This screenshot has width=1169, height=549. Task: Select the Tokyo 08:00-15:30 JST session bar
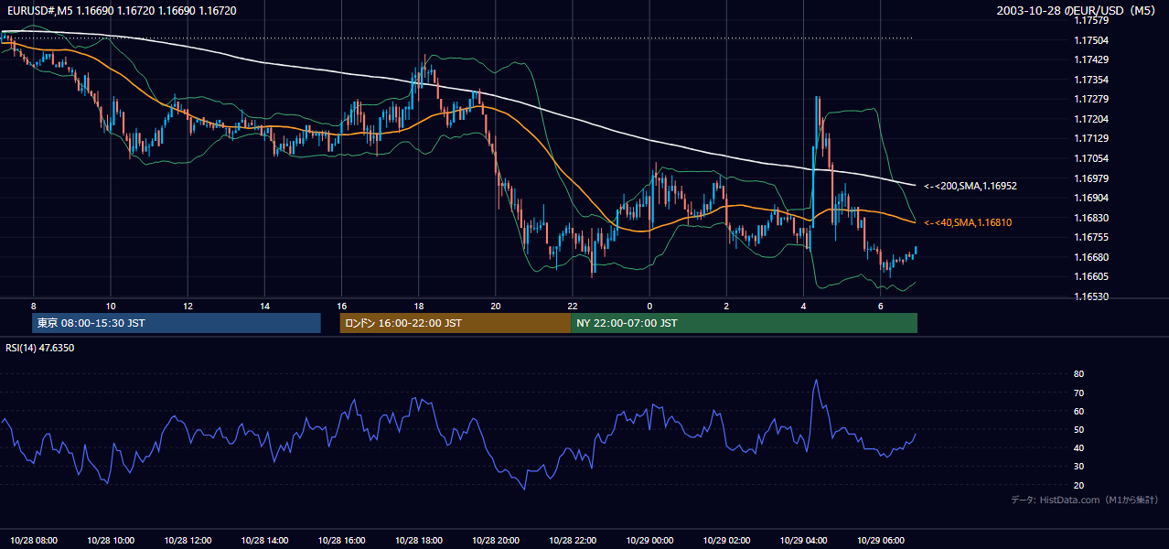click(177, 323)
